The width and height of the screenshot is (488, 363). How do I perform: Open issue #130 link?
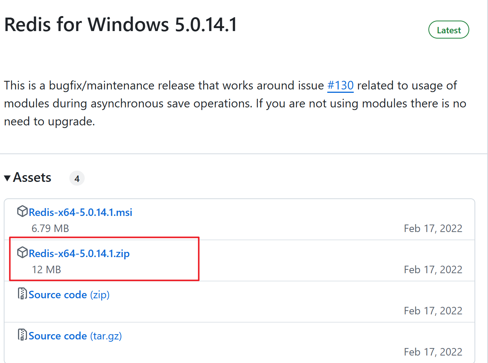click(x=340, y=85)
